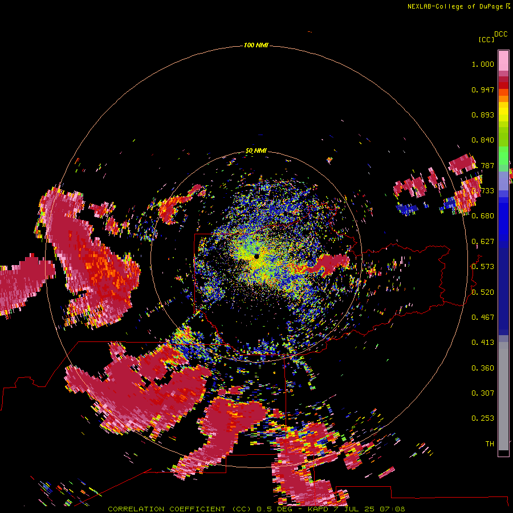Viewport: 513px width, 513px height.
Task: Click the 7 JUL 25 date text
Action: point(353,509)
